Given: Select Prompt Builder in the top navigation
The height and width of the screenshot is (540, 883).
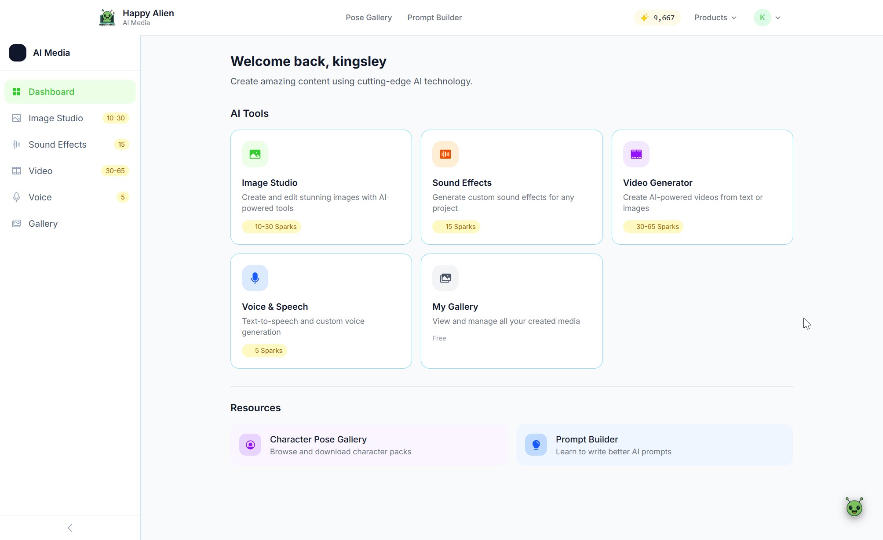Looking at the screenshot, I should pyautogui.click(x=434, y=18).
